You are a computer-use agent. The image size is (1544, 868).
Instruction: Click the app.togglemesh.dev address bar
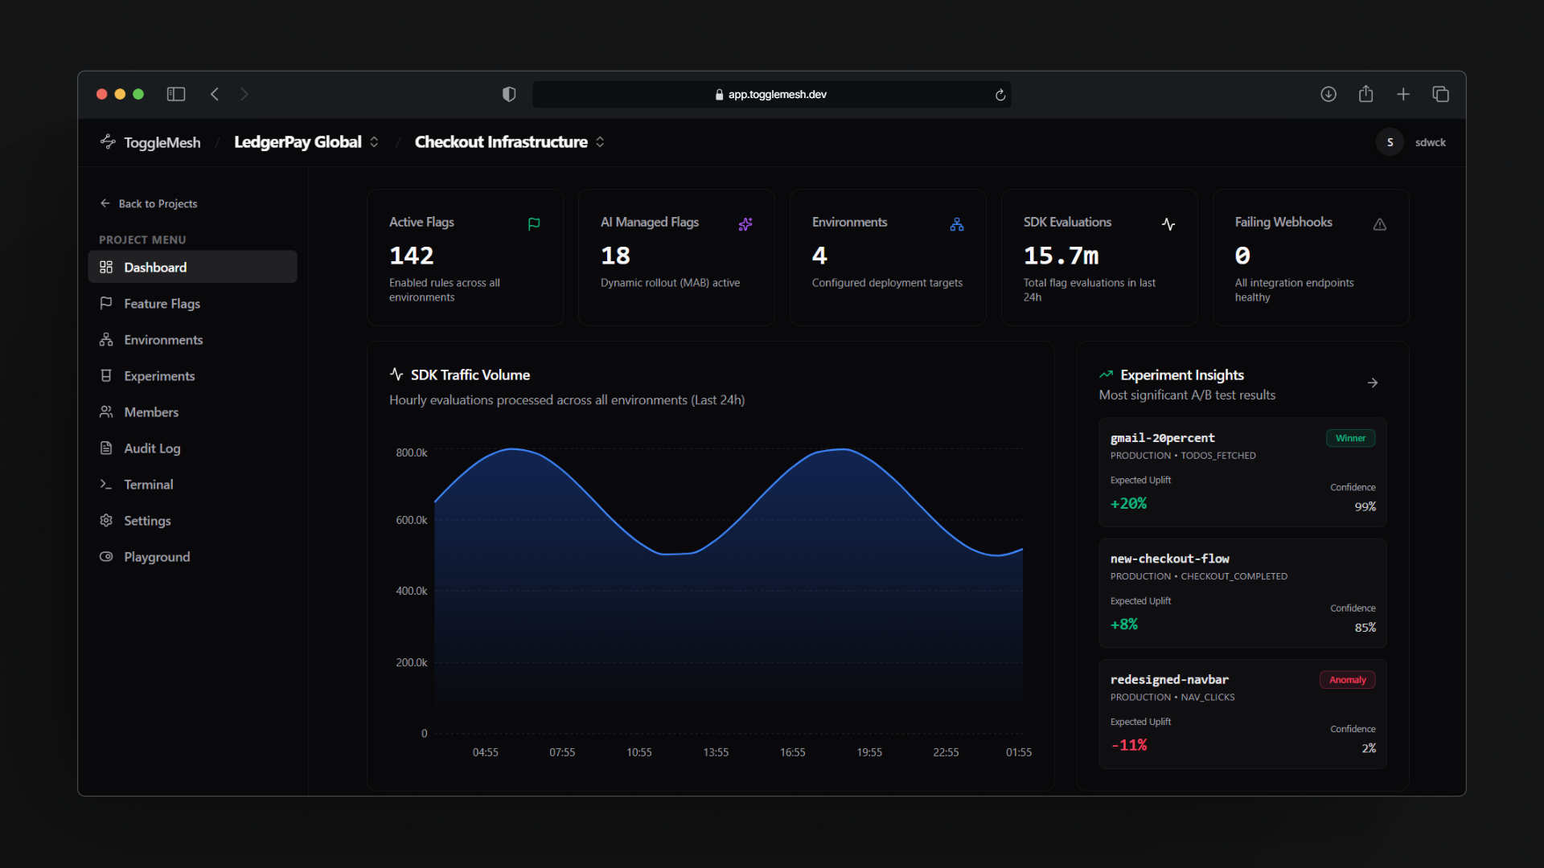point(771,95)
